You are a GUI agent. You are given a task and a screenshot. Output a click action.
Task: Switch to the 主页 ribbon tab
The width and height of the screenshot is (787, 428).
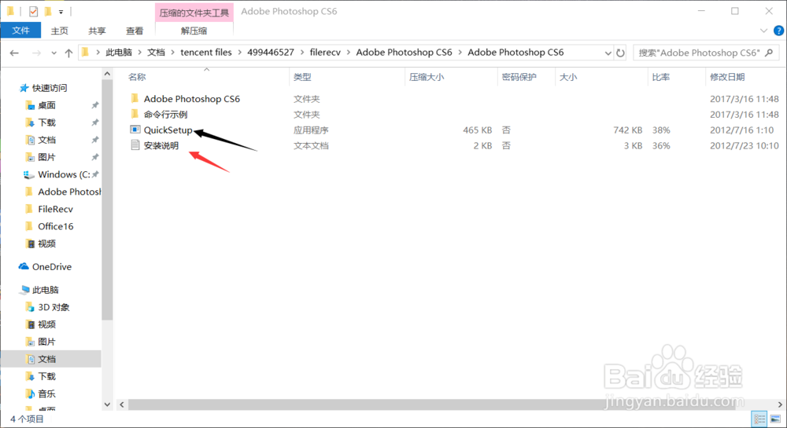point(59,31)
